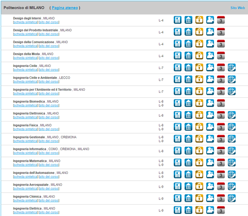Open document icon in Ingegneria Elettrica row
The height and width of the screenshot is (216, 248).
pos(177,210)
